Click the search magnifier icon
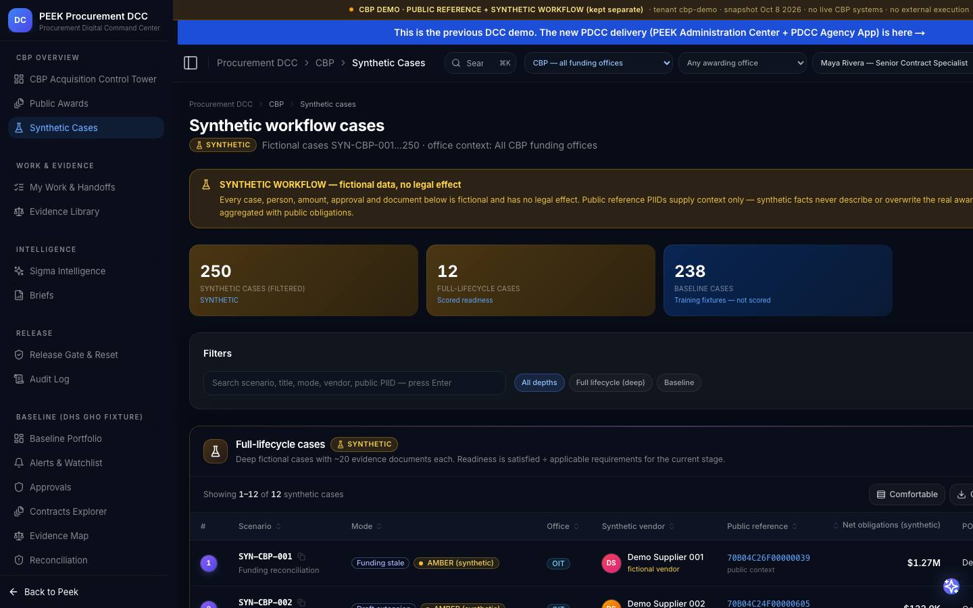 click(456, 63)
